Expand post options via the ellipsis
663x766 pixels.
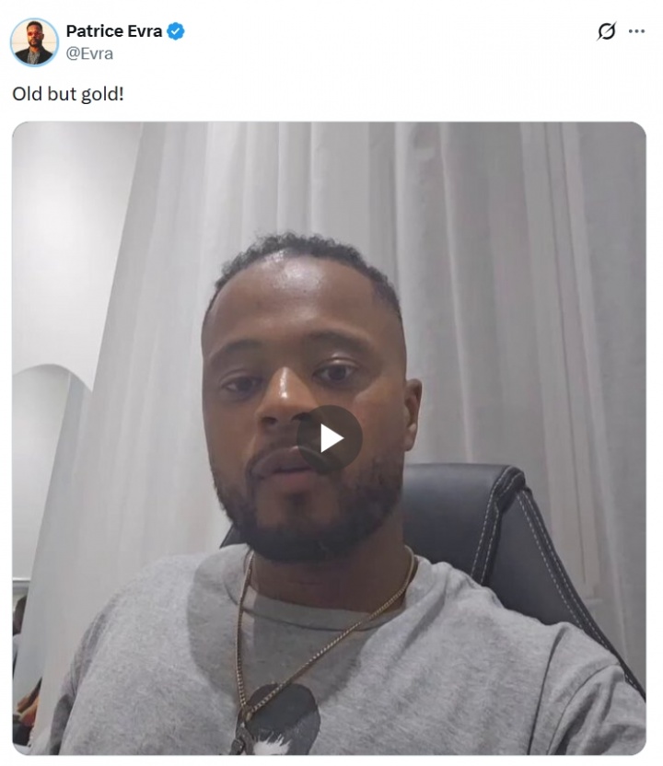point(636,31)
